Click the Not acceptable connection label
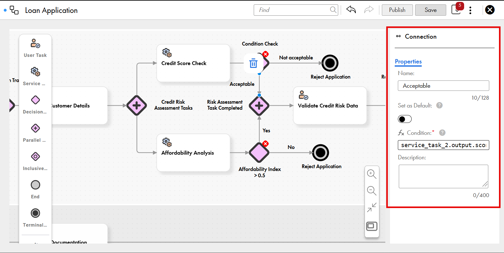 click(296, 58)
